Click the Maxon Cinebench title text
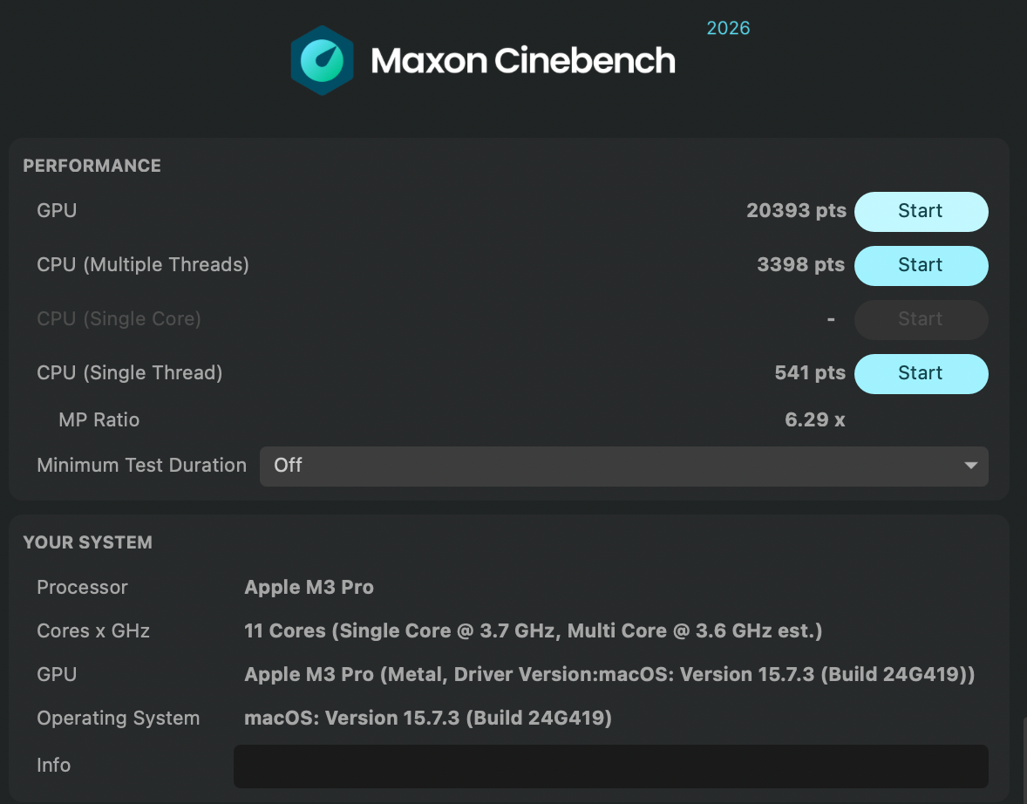Image resolution: width=1027 pixels, height=804 pixels. pyautogui.click(x=523, y=60)
